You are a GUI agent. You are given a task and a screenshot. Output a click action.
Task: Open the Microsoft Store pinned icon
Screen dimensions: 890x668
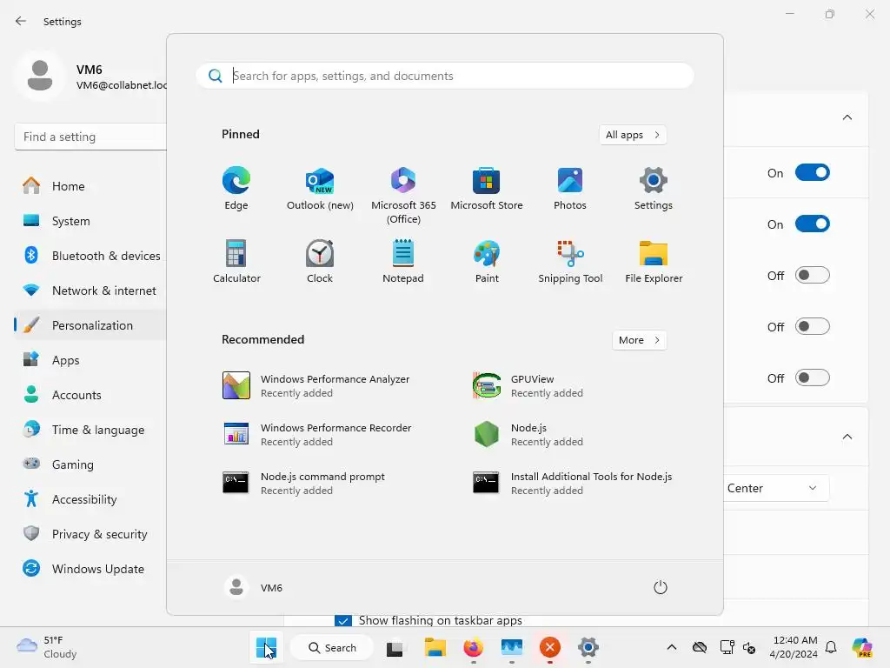[487, 189]
